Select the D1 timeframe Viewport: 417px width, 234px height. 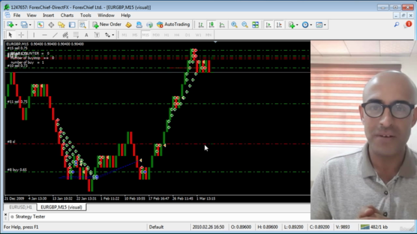[x=188, y=34]
